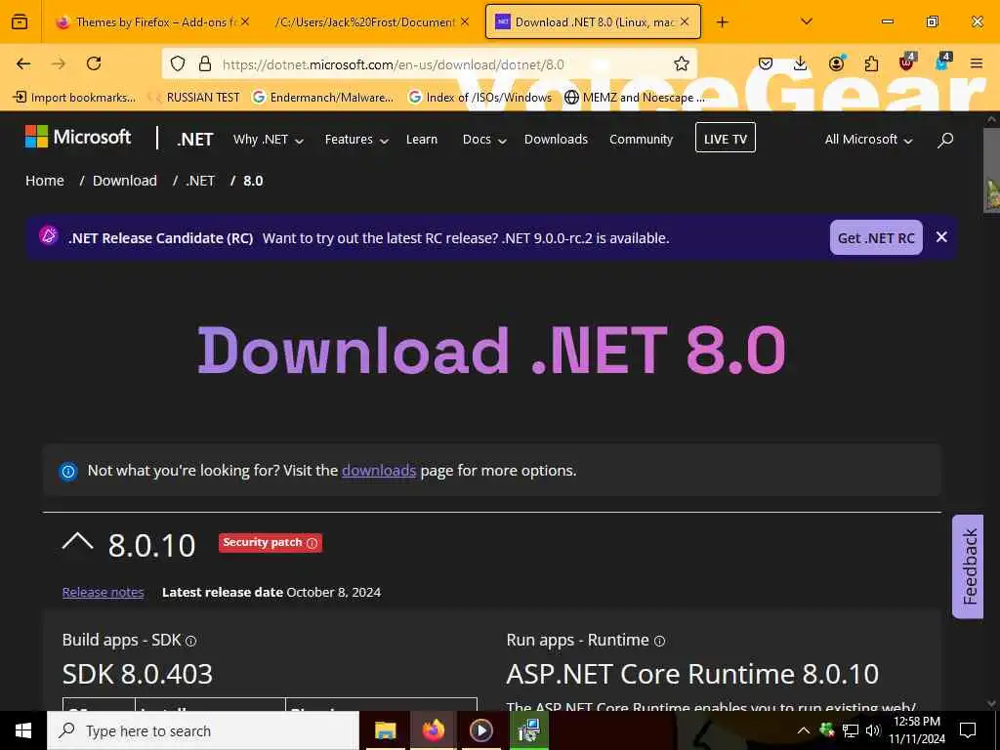Close the Themes by Firefox tab
The height and width of the screenshot is (750, 1000).
pos(245,21)
